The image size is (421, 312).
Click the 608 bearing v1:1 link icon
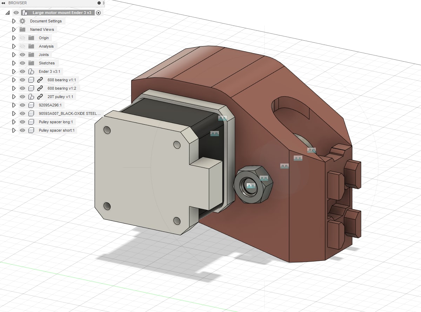point(40,80)
